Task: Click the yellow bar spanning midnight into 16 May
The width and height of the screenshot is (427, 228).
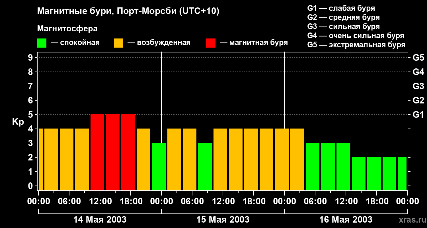Action: click(x=282, y=159)
